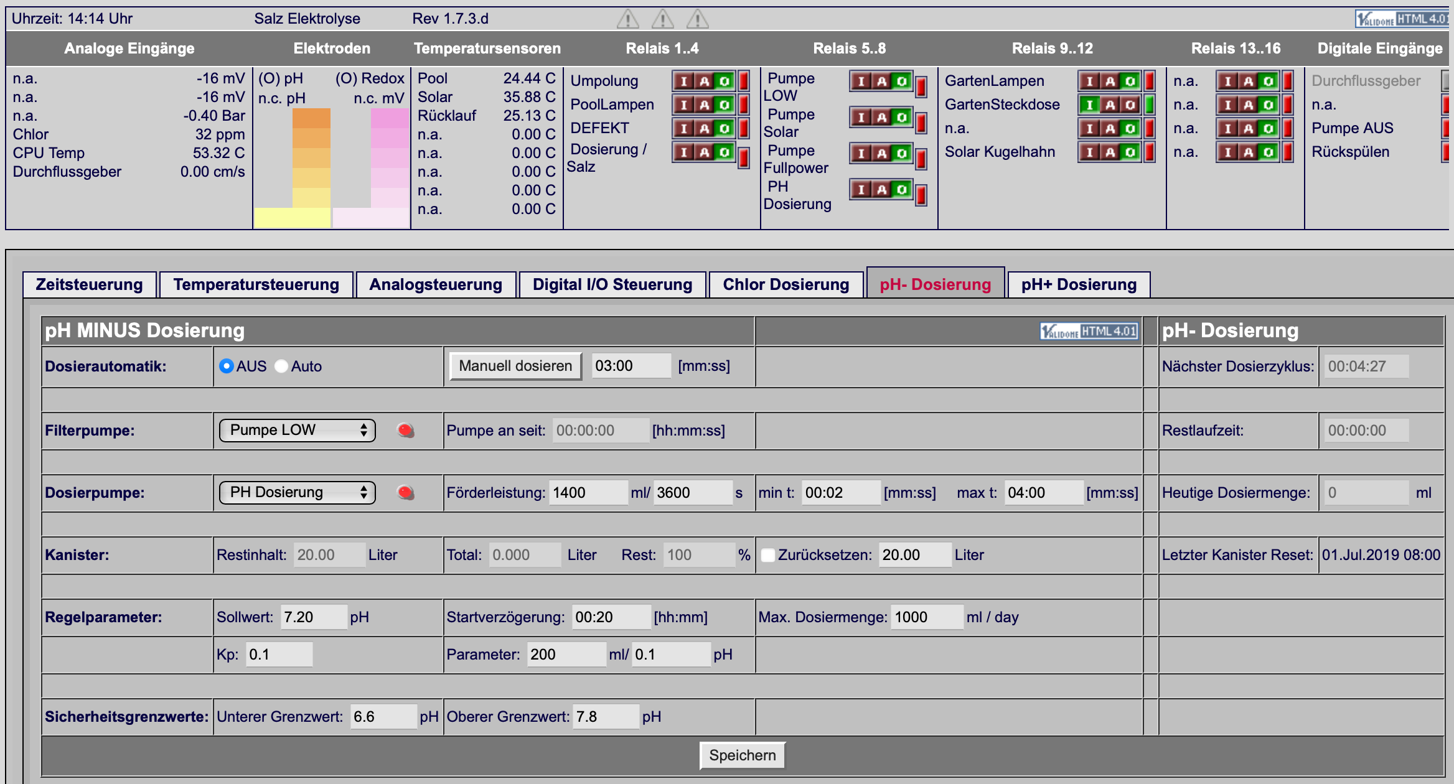
Task: Click the Sollwert pH input field
Action: tap(313, 617)
